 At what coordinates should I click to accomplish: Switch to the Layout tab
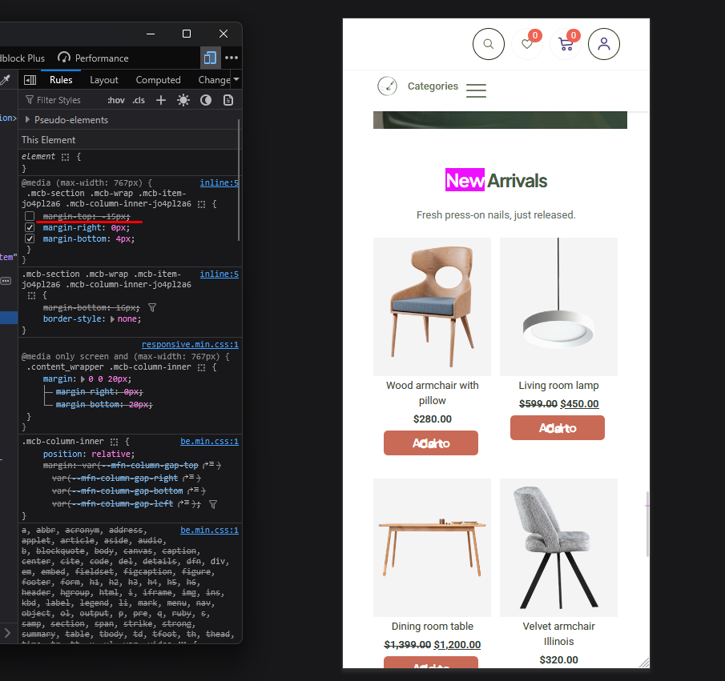click(104, 80)
